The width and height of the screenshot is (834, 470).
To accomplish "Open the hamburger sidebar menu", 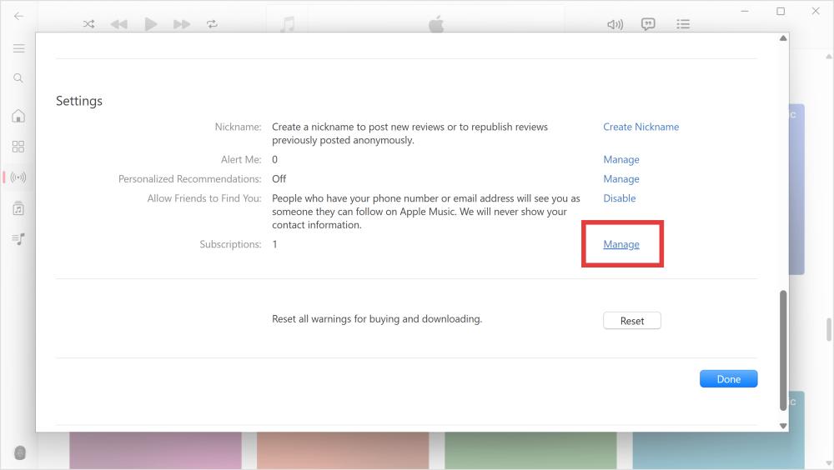I will pyautogui.click(x=18, y=48).
